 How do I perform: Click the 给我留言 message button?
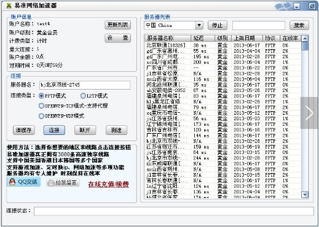(63, 183)
